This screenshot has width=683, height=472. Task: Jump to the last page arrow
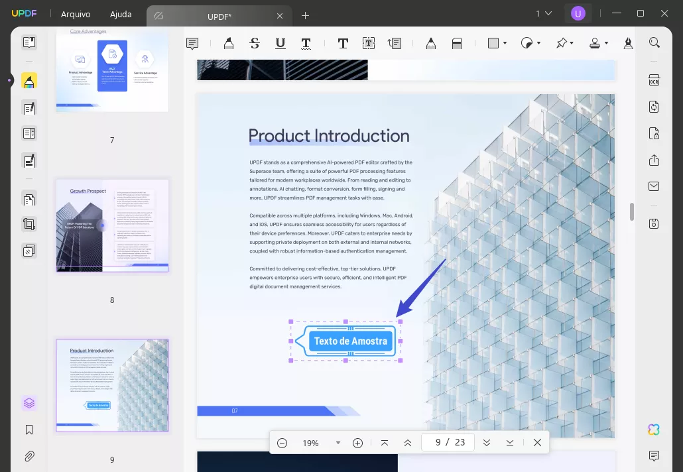coord(510,443)
